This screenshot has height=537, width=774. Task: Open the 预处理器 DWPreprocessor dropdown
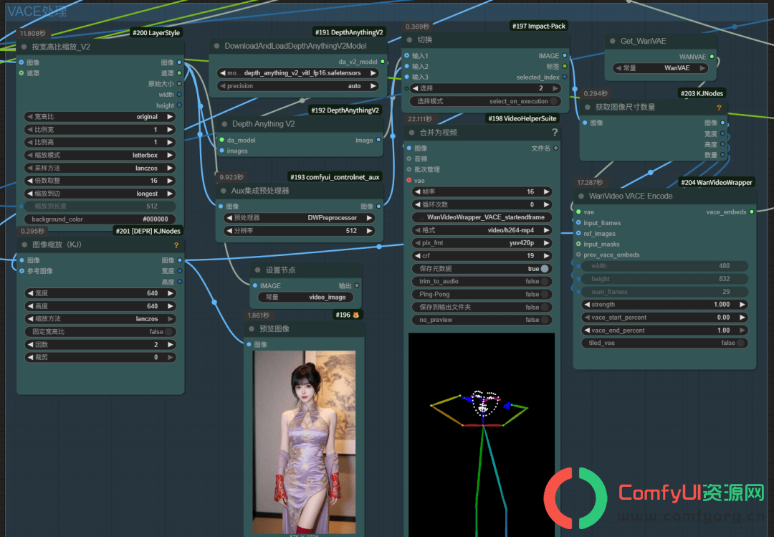[299, 218]
